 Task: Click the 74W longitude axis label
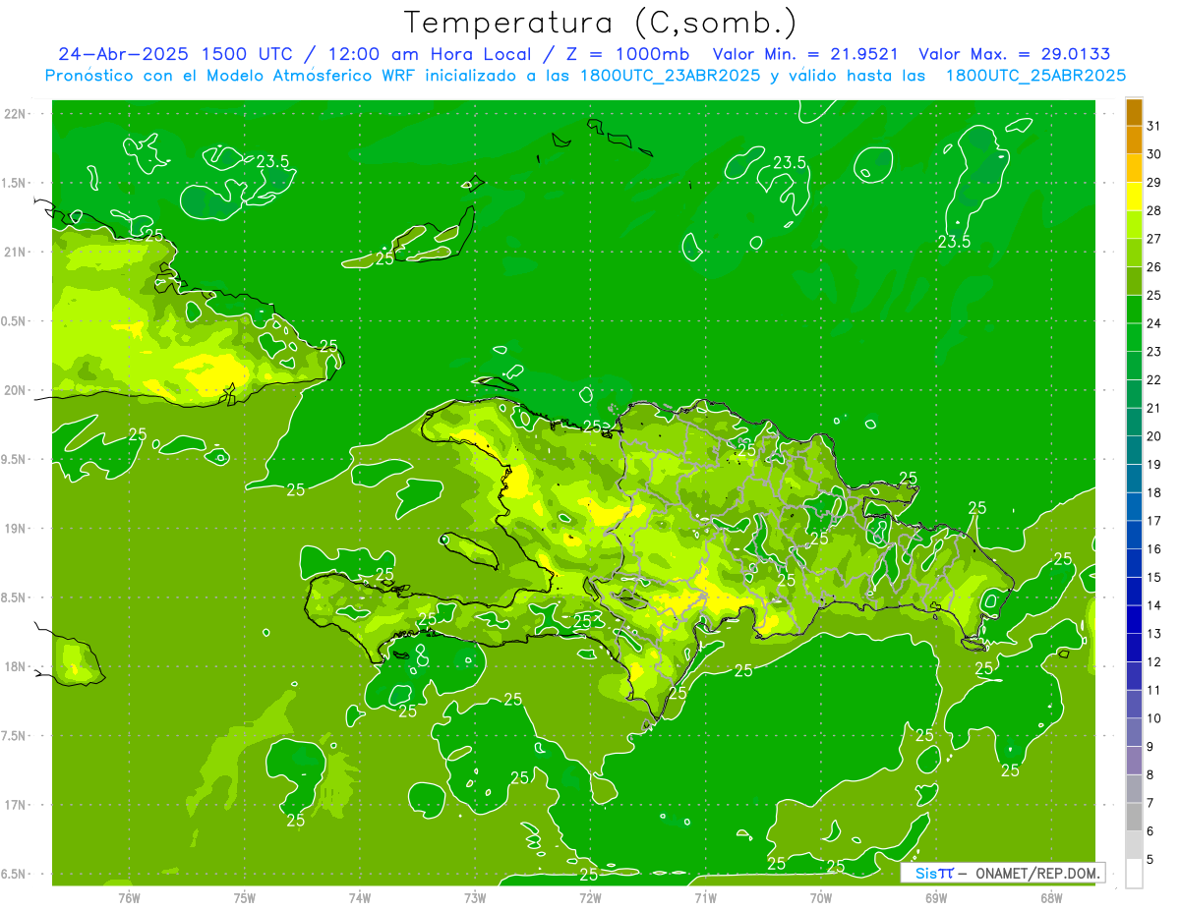[x=359, y=898]
